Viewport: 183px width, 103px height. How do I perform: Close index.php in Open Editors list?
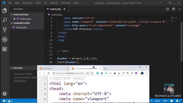click(x=15, y=19)
